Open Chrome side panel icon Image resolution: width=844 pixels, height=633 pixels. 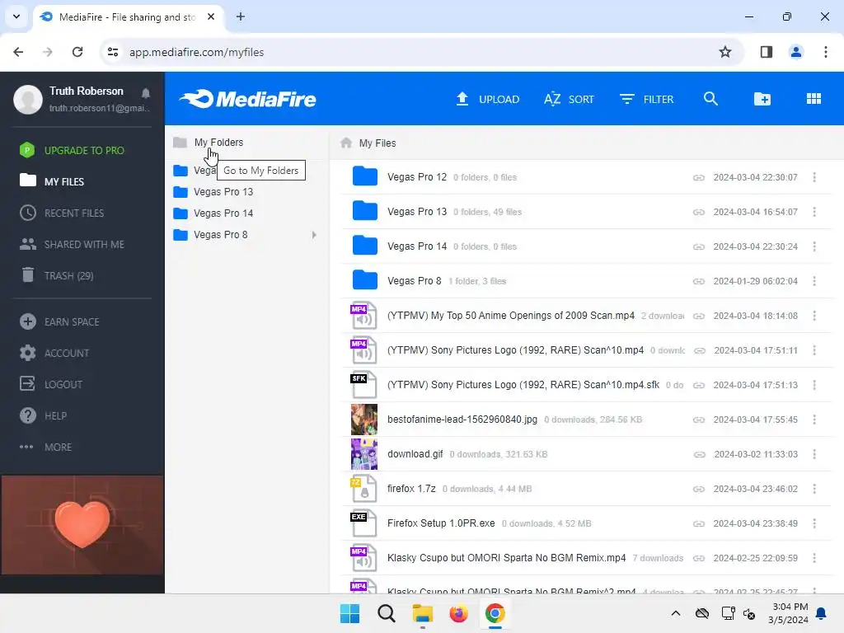[x=766, y=52]
